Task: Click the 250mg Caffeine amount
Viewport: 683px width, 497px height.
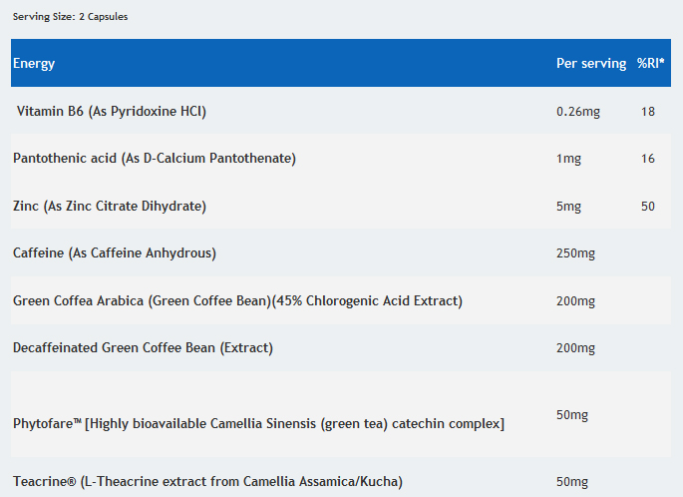Action: pos(575,253)
